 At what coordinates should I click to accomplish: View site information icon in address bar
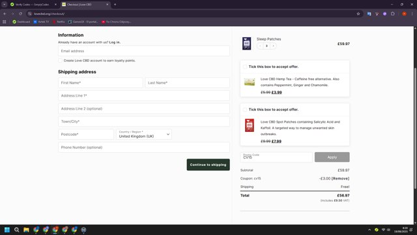pos(30,14)
